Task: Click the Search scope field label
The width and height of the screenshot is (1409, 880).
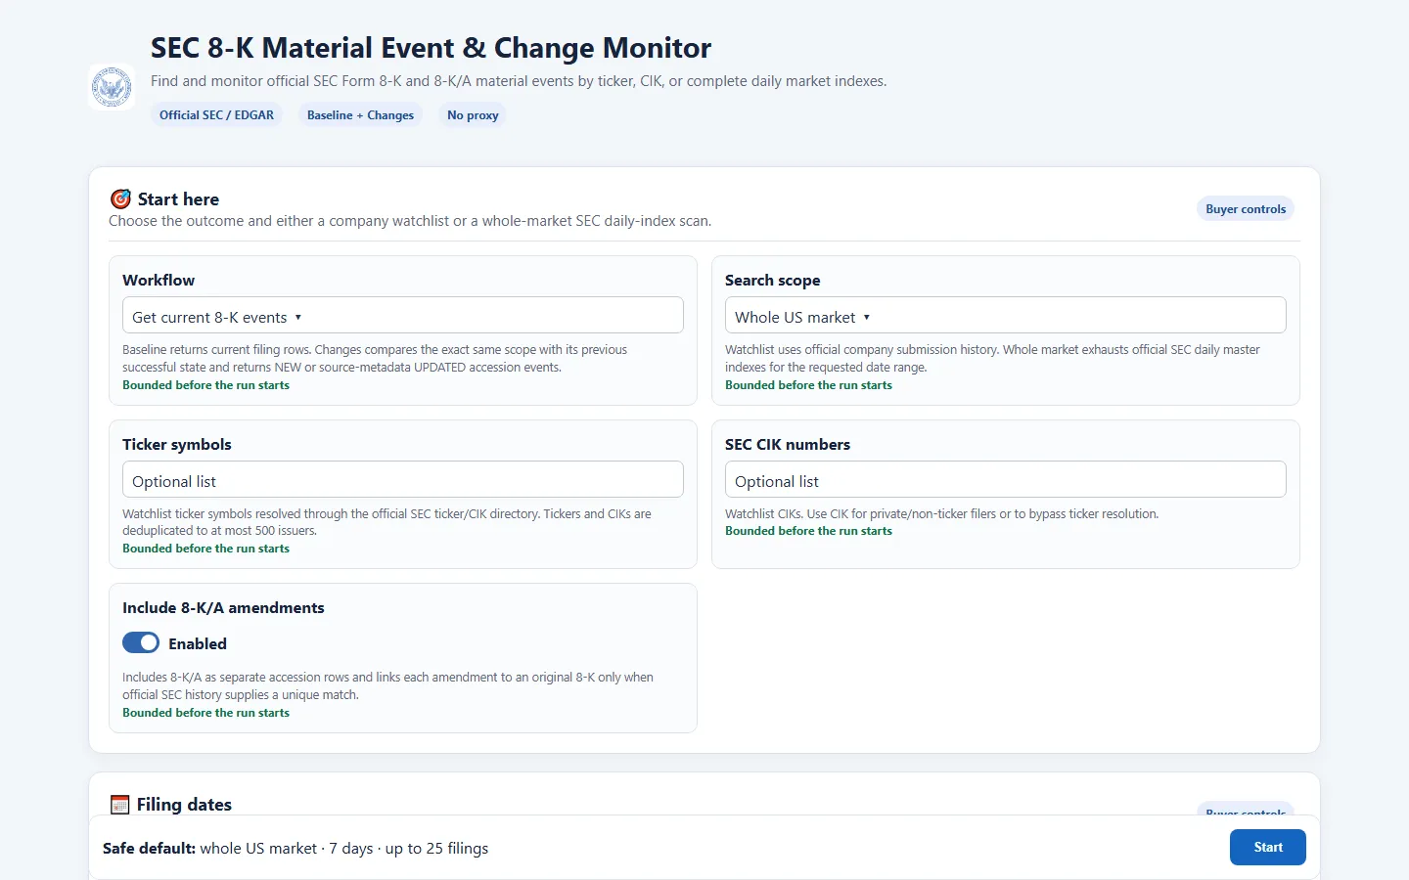Action: click(x=772, y=280)
